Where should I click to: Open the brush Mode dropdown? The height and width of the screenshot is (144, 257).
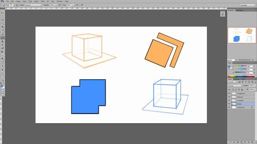tap(34, 5)
